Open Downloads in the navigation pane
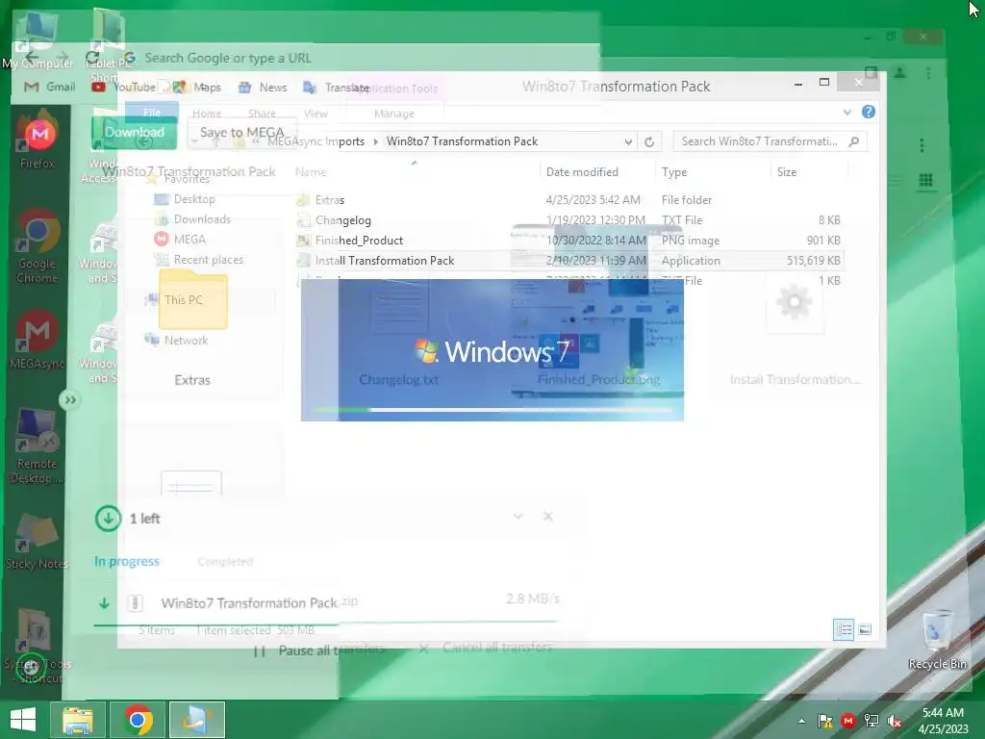985x739 pixels. pos(192,219)
